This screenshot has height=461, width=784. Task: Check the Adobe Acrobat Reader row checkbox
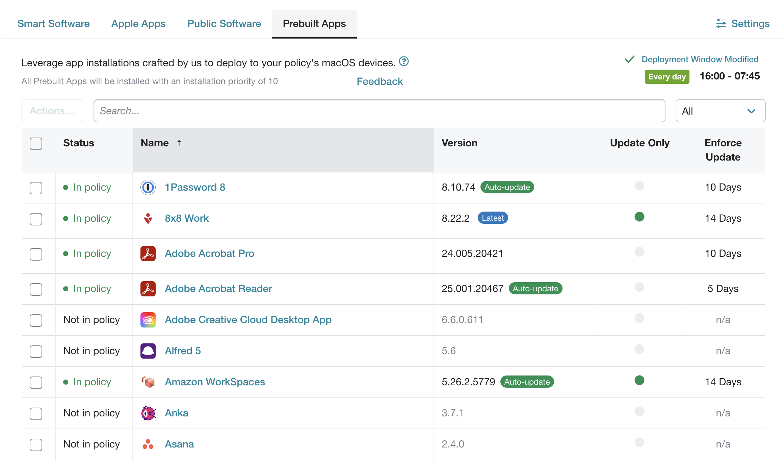coord(36,289)
